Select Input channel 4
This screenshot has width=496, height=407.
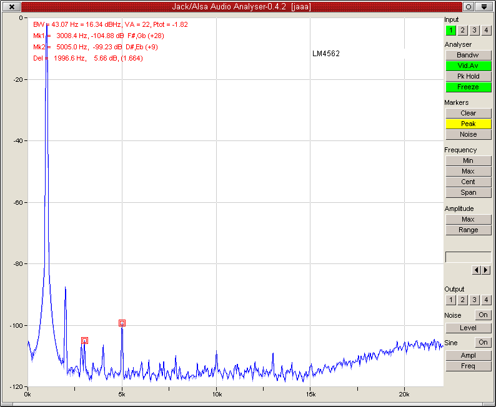click(486, 31)
